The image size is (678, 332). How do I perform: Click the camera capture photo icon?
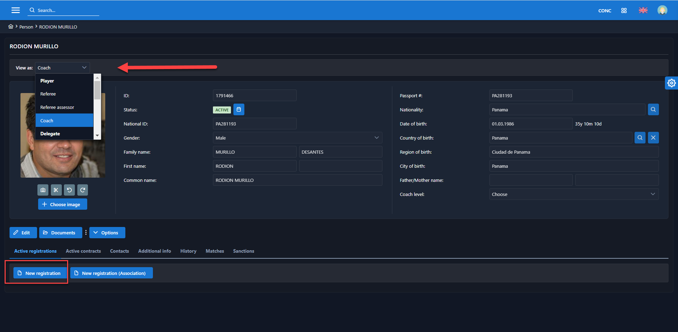click(x=43, y=190)
